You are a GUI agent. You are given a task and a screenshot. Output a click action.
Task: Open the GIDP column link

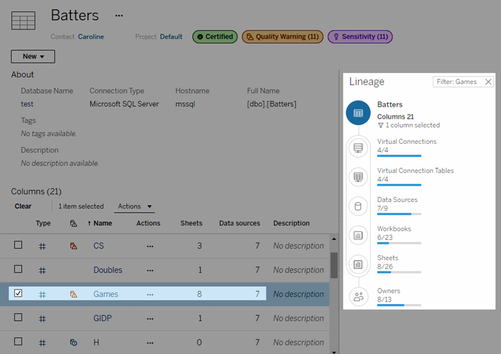103,318
